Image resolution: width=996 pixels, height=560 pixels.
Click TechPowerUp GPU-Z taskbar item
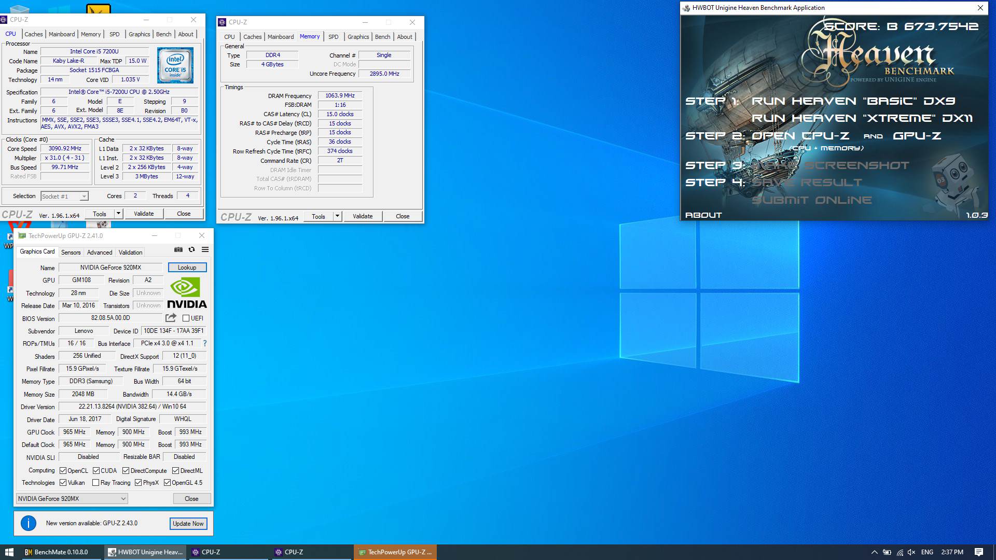pyautogui.click(x=395, y=552)
